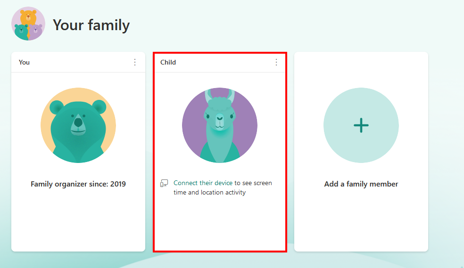Viewport: 464px width, 268px height.
Task: Click Family organizer since: 2019 text
Action: click(x=78, y=184)
